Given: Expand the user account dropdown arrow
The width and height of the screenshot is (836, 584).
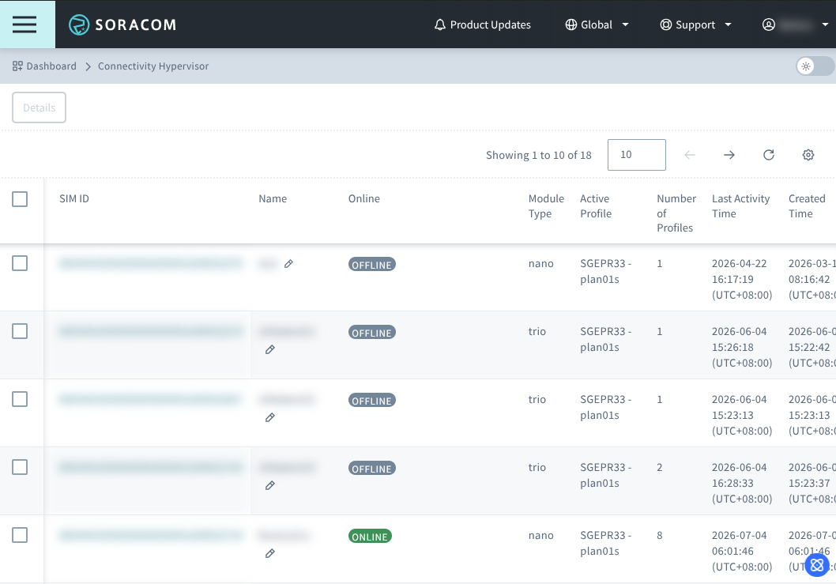Looking at the screenshot, I should (x=825, y=24).
